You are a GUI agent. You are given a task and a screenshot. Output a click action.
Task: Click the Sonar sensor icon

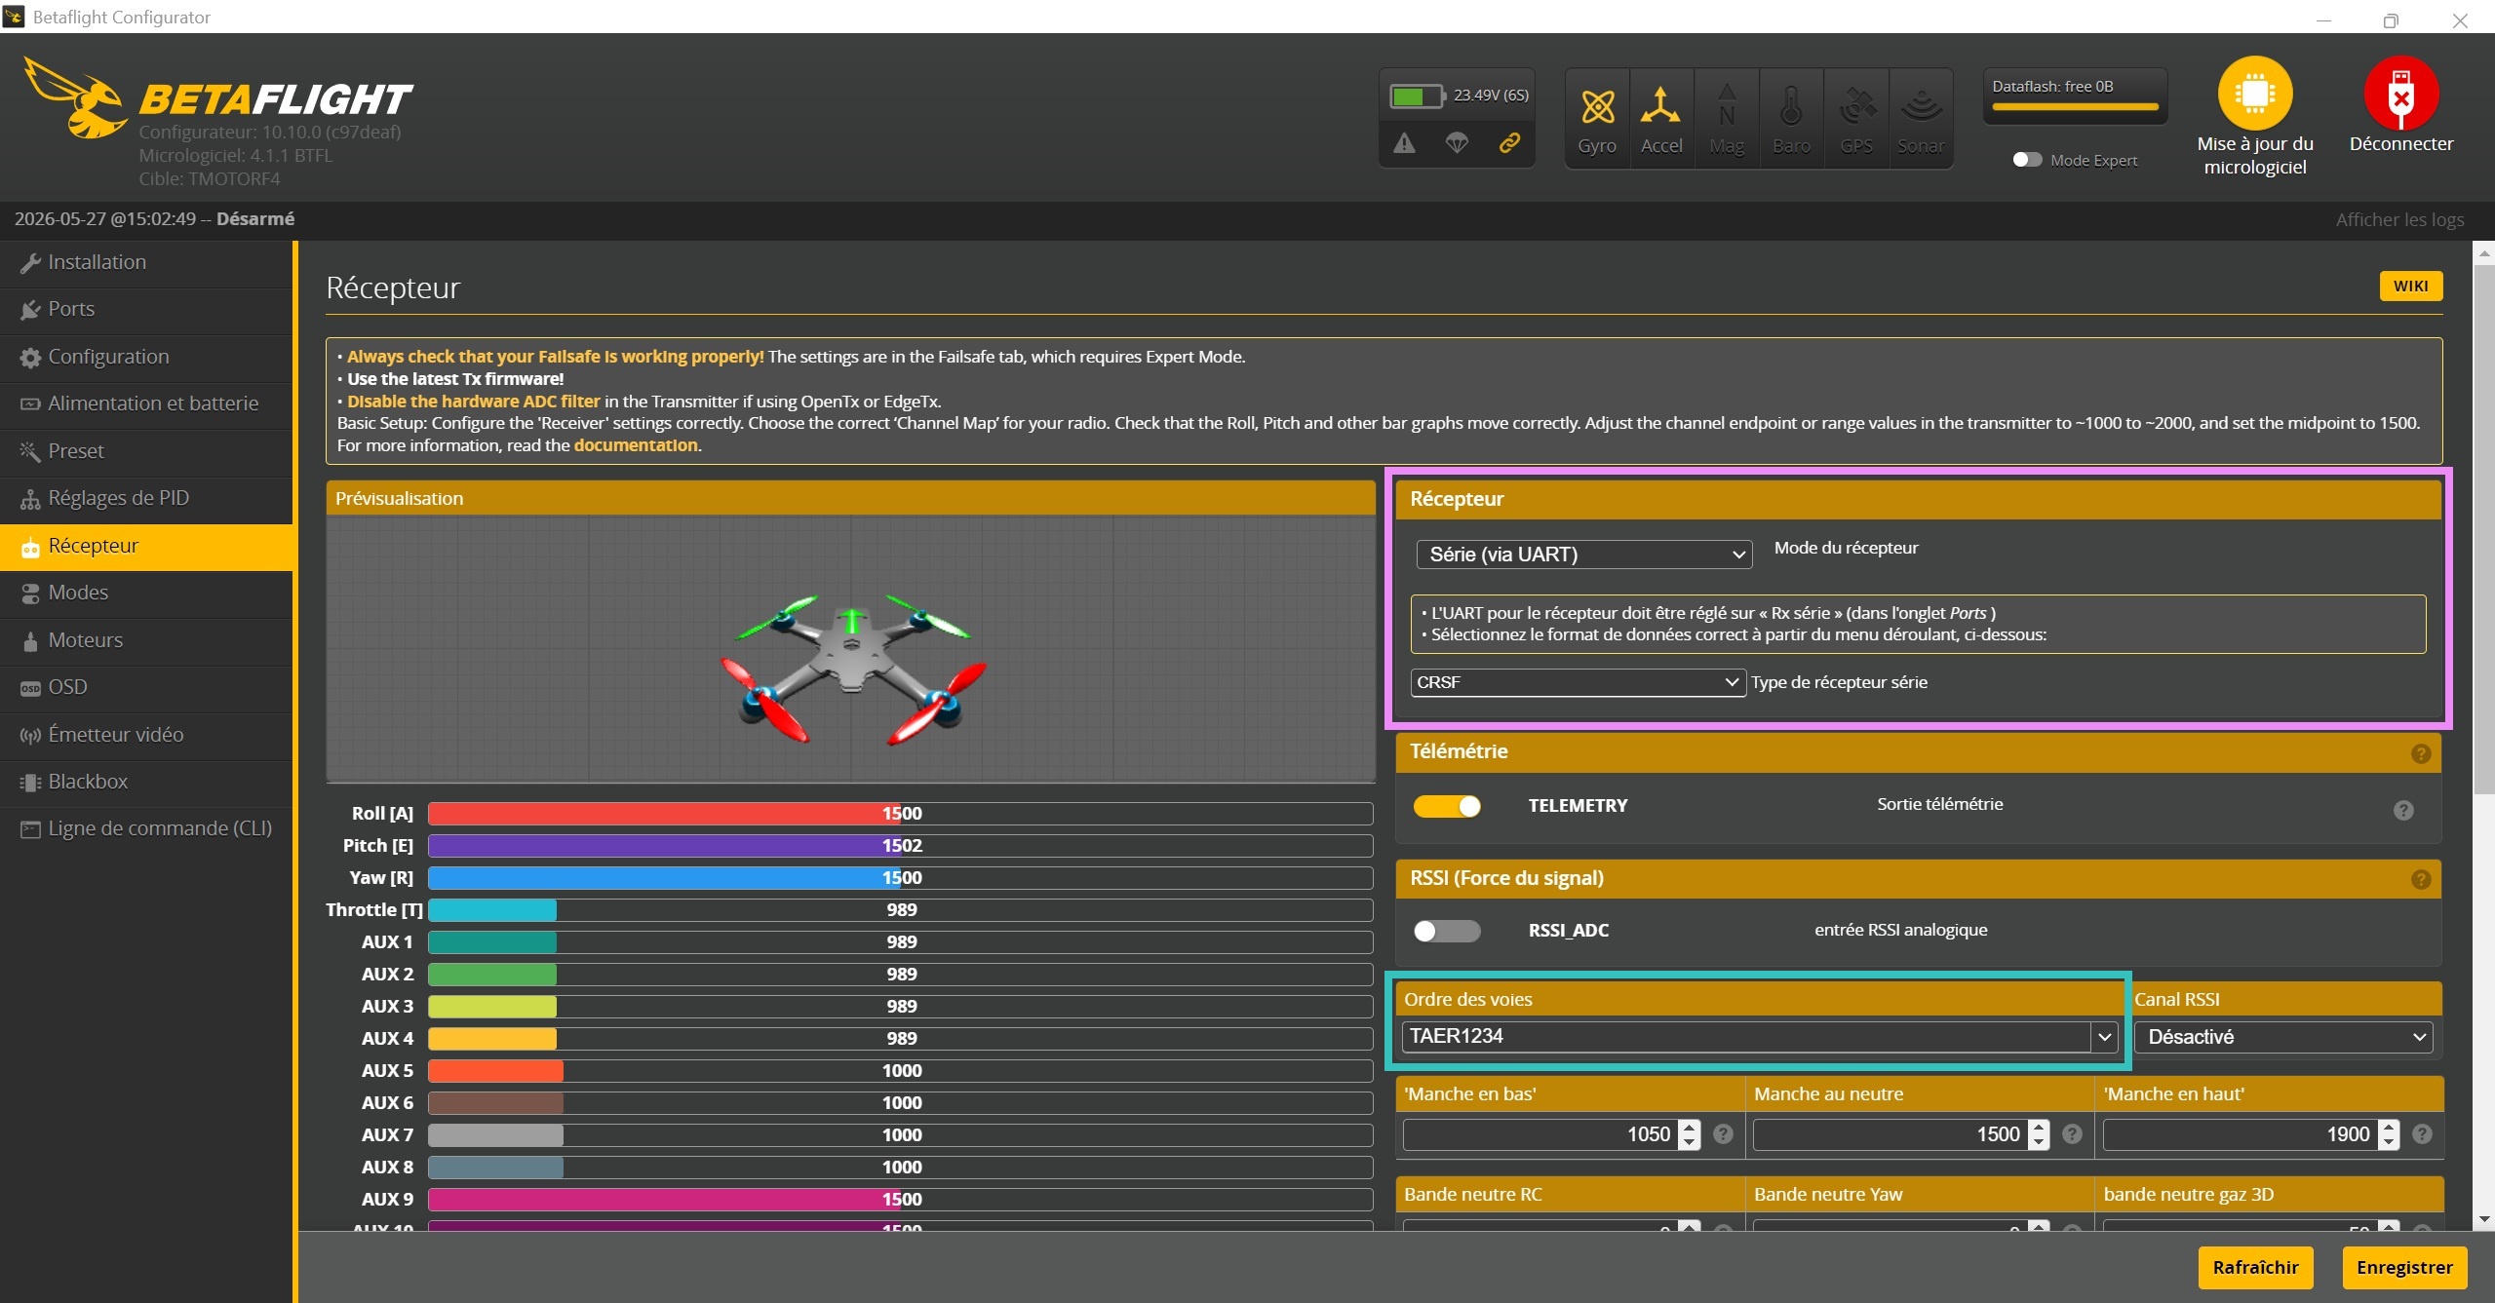coord(1921,119)
